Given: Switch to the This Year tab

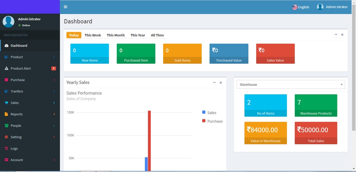Looking at the screenshot, I should (x=138, y=35).
